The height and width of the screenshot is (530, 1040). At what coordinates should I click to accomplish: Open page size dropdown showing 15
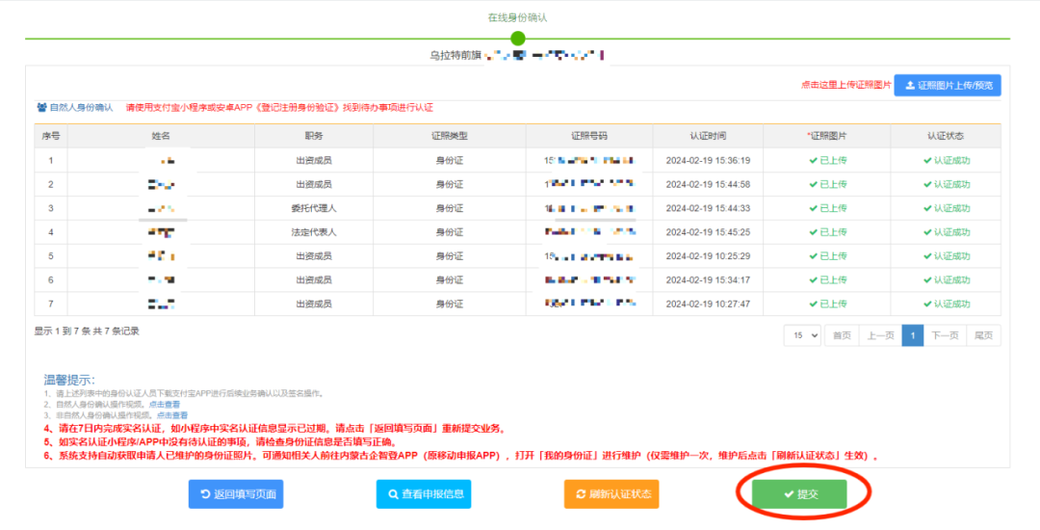click(x=802, y=335)
